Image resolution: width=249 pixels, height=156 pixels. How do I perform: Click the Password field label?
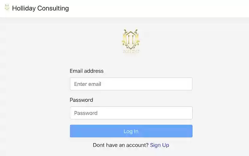[81, 100]
